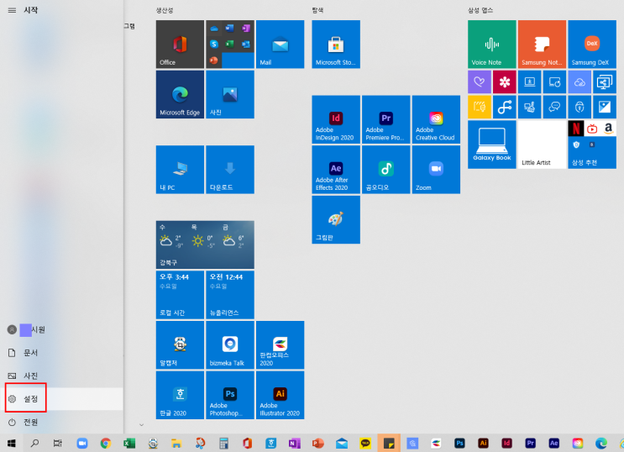Click the 탐색 group header
Viewport: 624px width, 452px height.
[x=317, y=10]
